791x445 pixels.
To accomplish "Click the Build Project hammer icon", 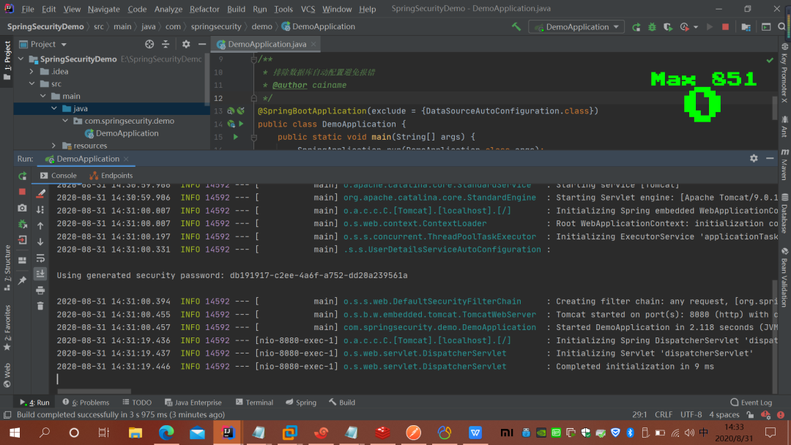I will coord(516,26).
